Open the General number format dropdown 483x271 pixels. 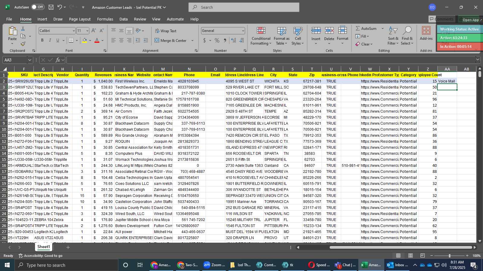point(243,31)
